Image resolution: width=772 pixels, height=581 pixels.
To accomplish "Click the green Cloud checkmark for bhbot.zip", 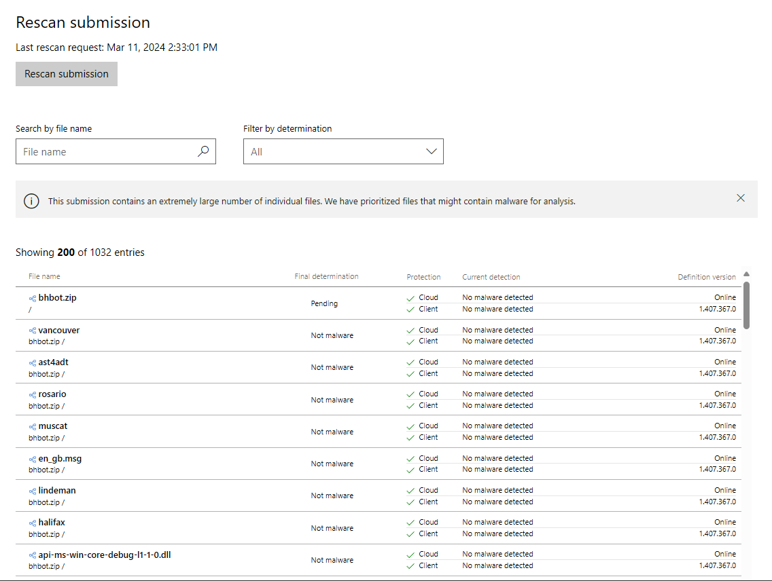I will (x=410, y=297).
